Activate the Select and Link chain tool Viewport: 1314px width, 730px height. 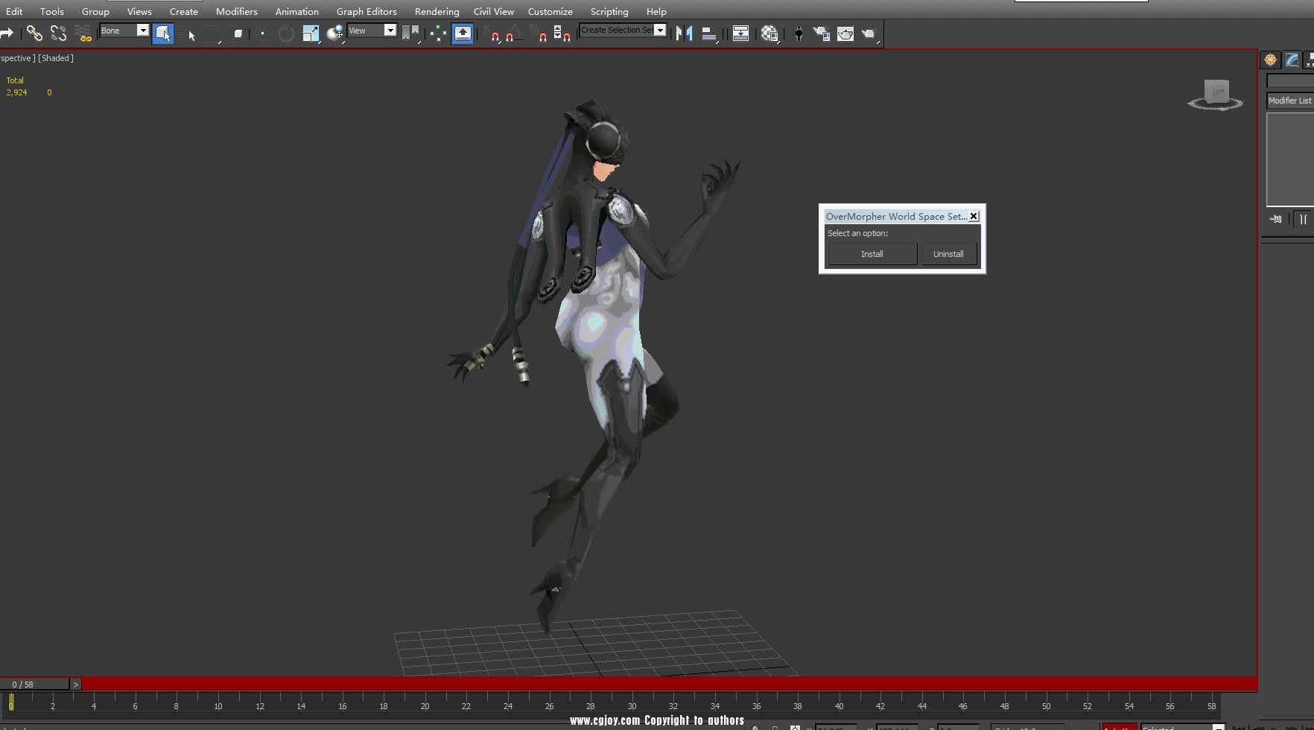coord(34,33)
